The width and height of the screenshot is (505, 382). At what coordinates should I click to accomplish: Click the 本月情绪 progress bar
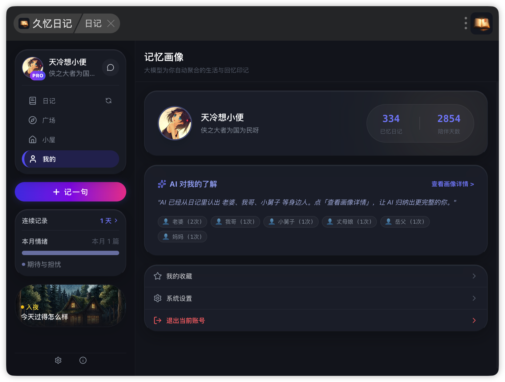click(x=71, y=253)
